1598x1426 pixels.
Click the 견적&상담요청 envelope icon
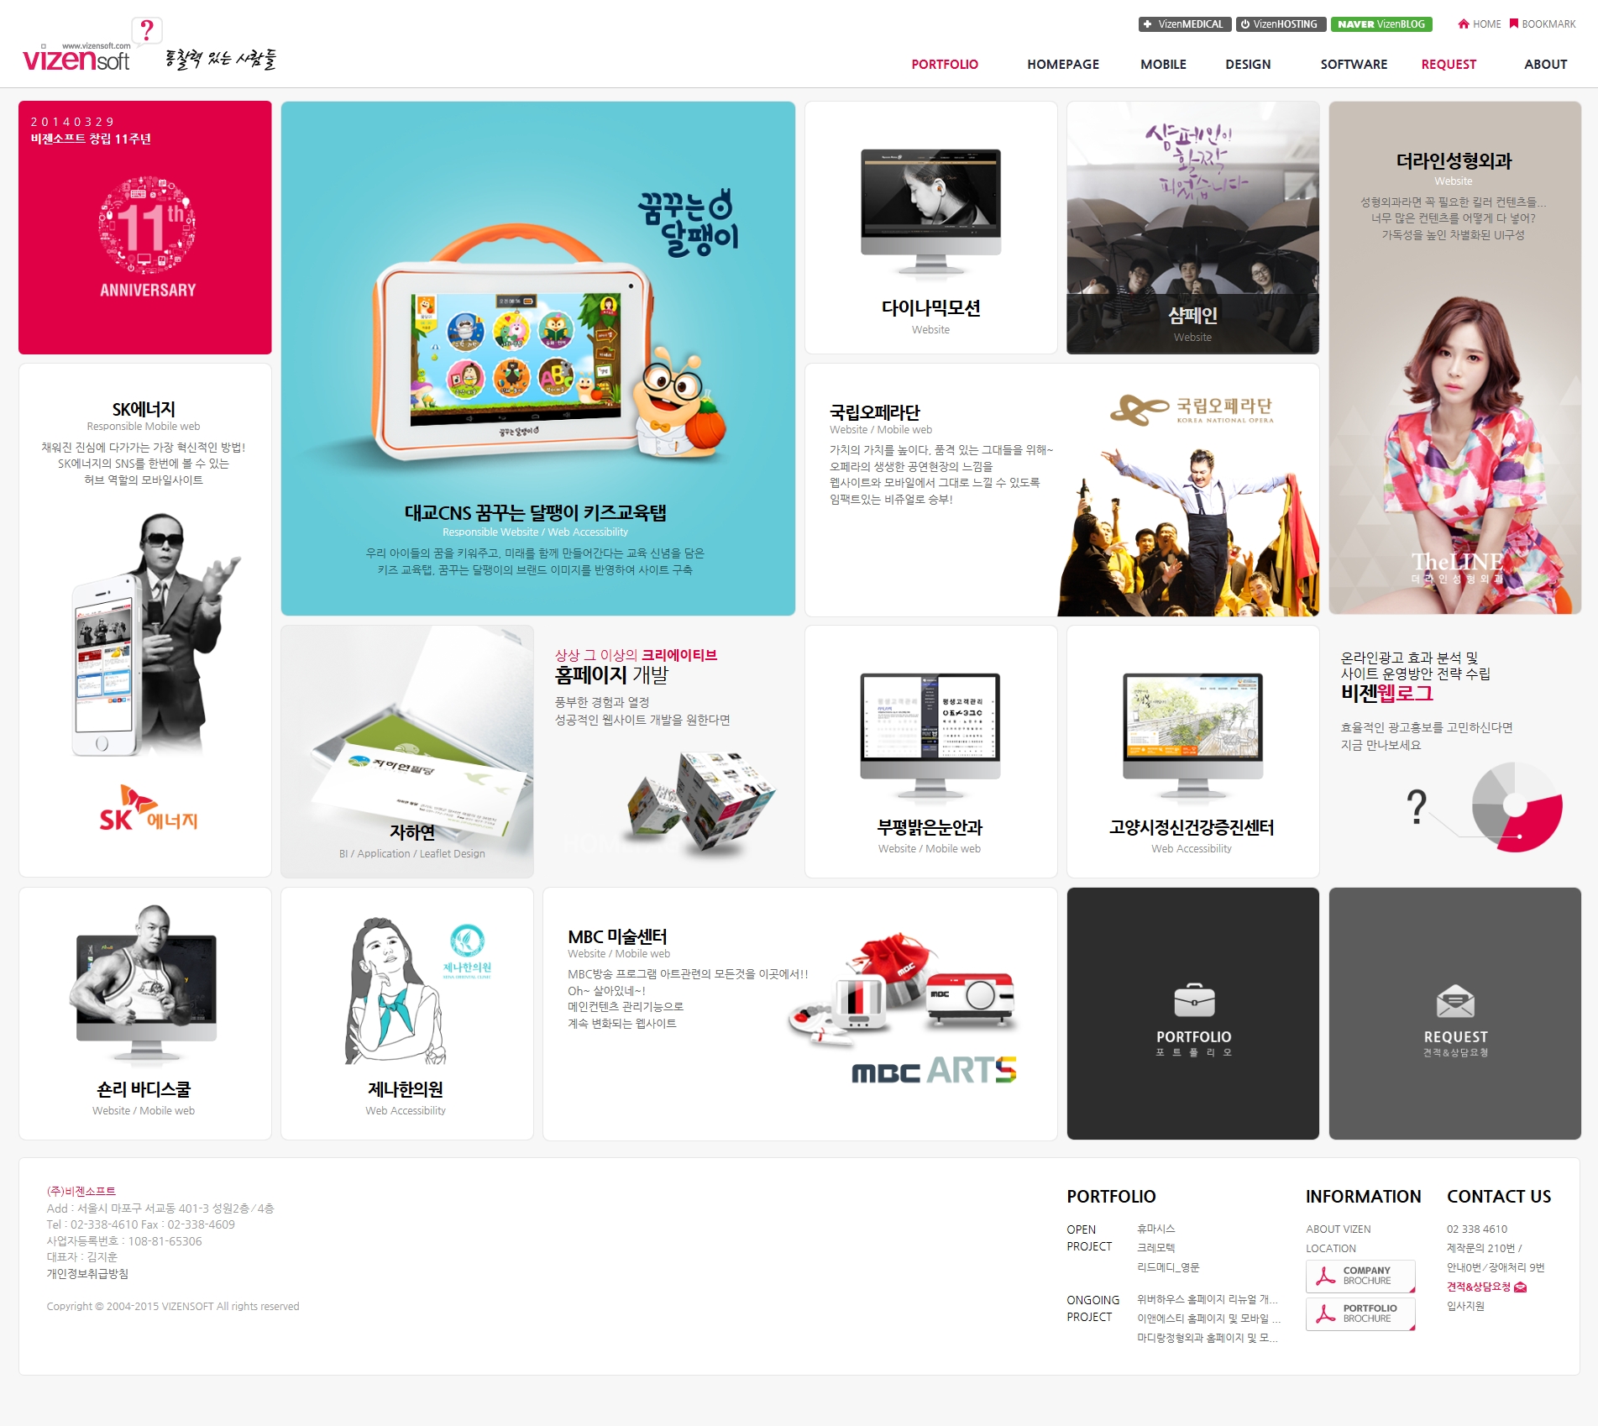[1520, 1287]
